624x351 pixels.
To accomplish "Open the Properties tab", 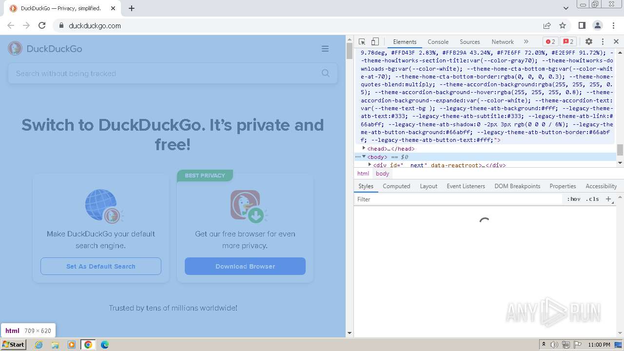I will 563,186.
